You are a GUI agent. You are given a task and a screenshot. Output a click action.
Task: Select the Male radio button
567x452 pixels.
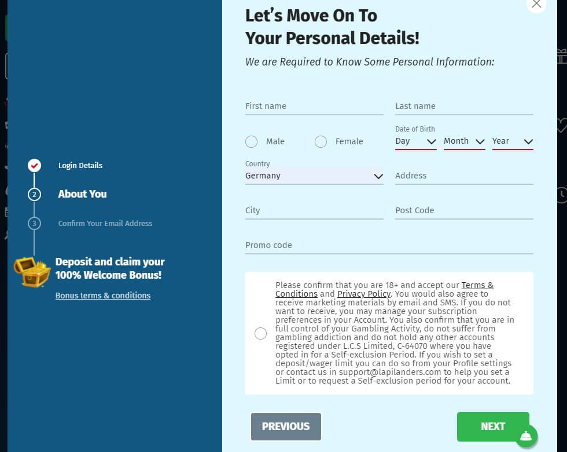pos(251,141)
